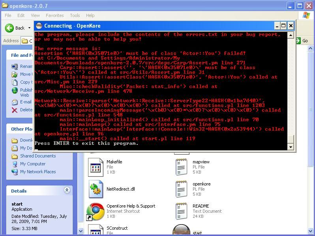
Task: Select the openkore PL file icon
Action: click(182, 189)
